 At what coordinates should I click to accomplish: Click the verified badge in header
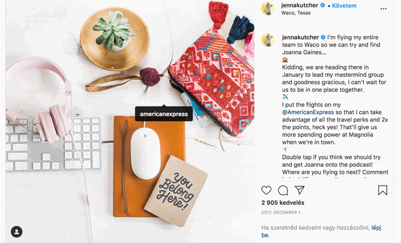coord(323,5)
